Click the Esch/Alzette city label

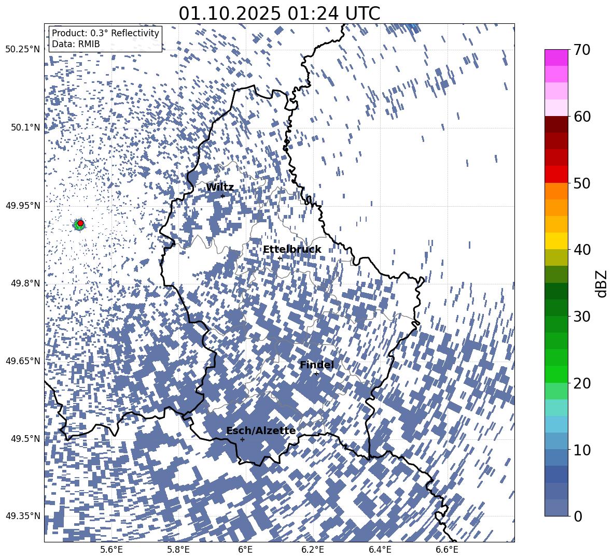click(x=261, y=430)
